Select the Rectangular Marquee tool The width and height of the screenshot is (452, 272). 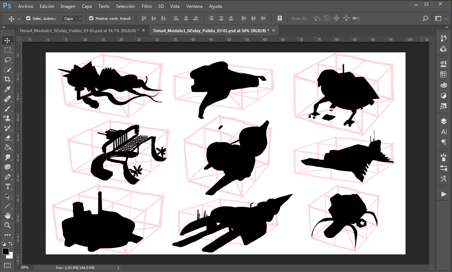[x=7, y=50]
